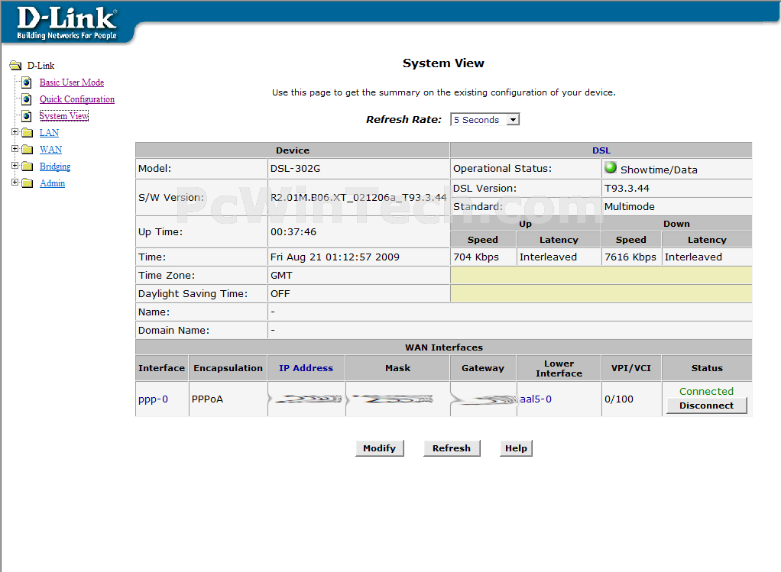781x572 pixels.
Task: Open the Admin link
Action: [52, 183]
